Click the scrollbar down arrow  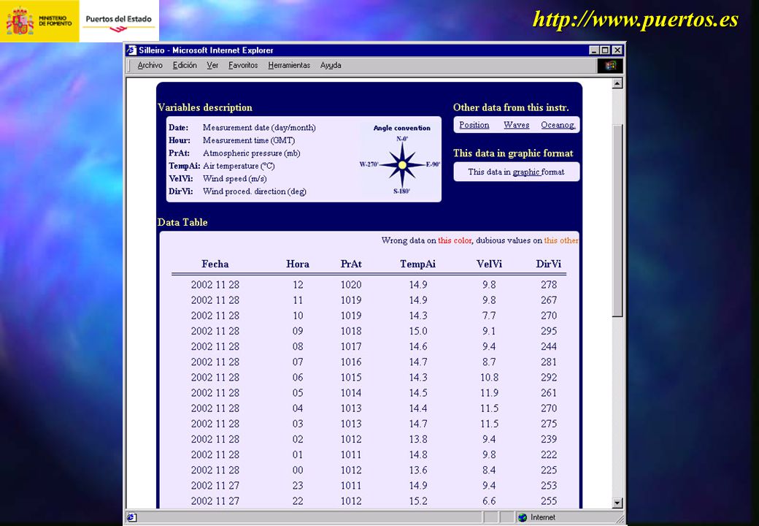click(617, 503)
